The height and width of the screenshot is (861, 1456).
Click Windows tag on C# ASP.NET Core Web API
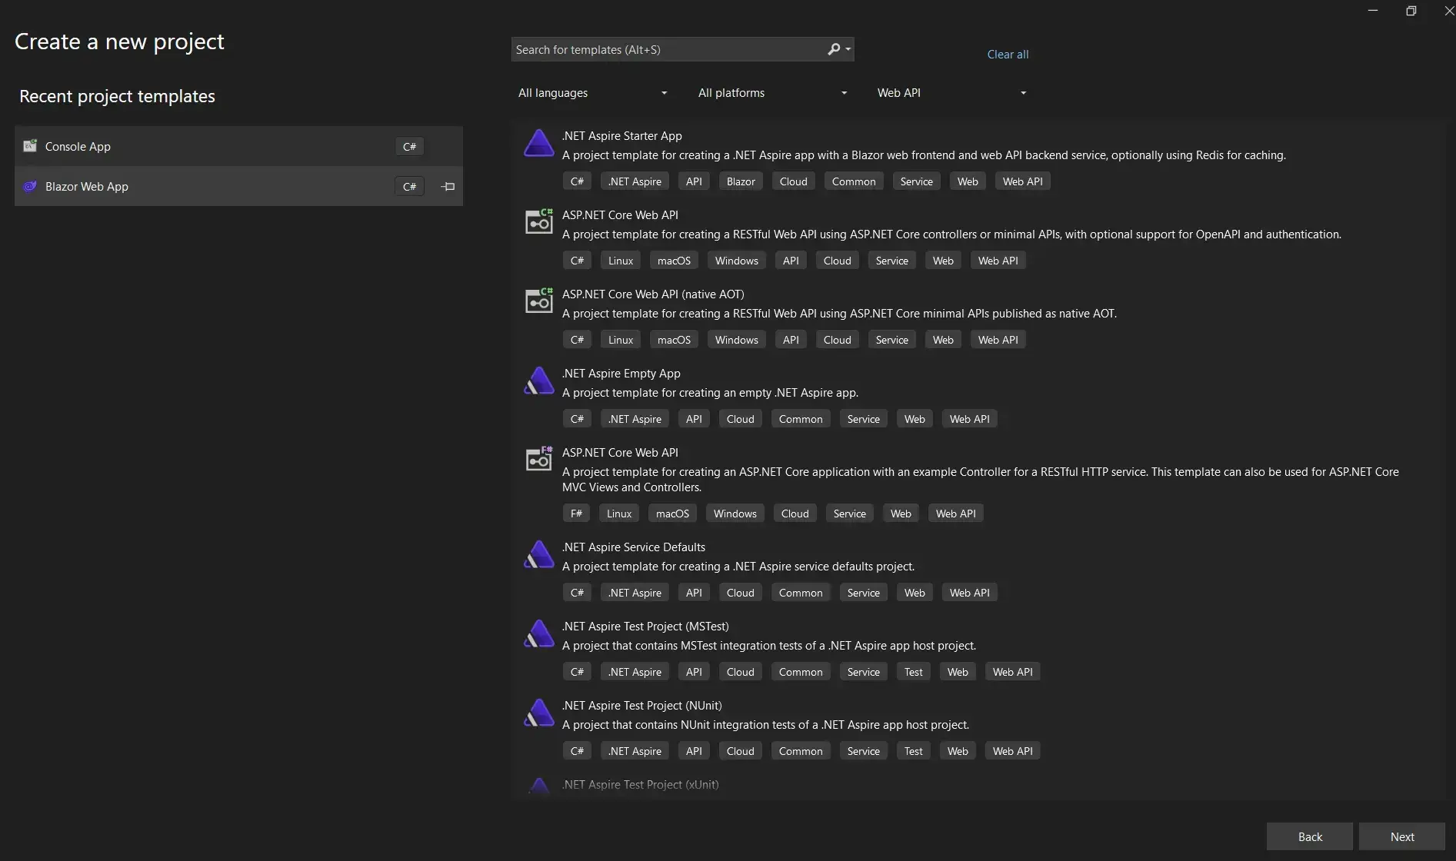click(736, 261)
